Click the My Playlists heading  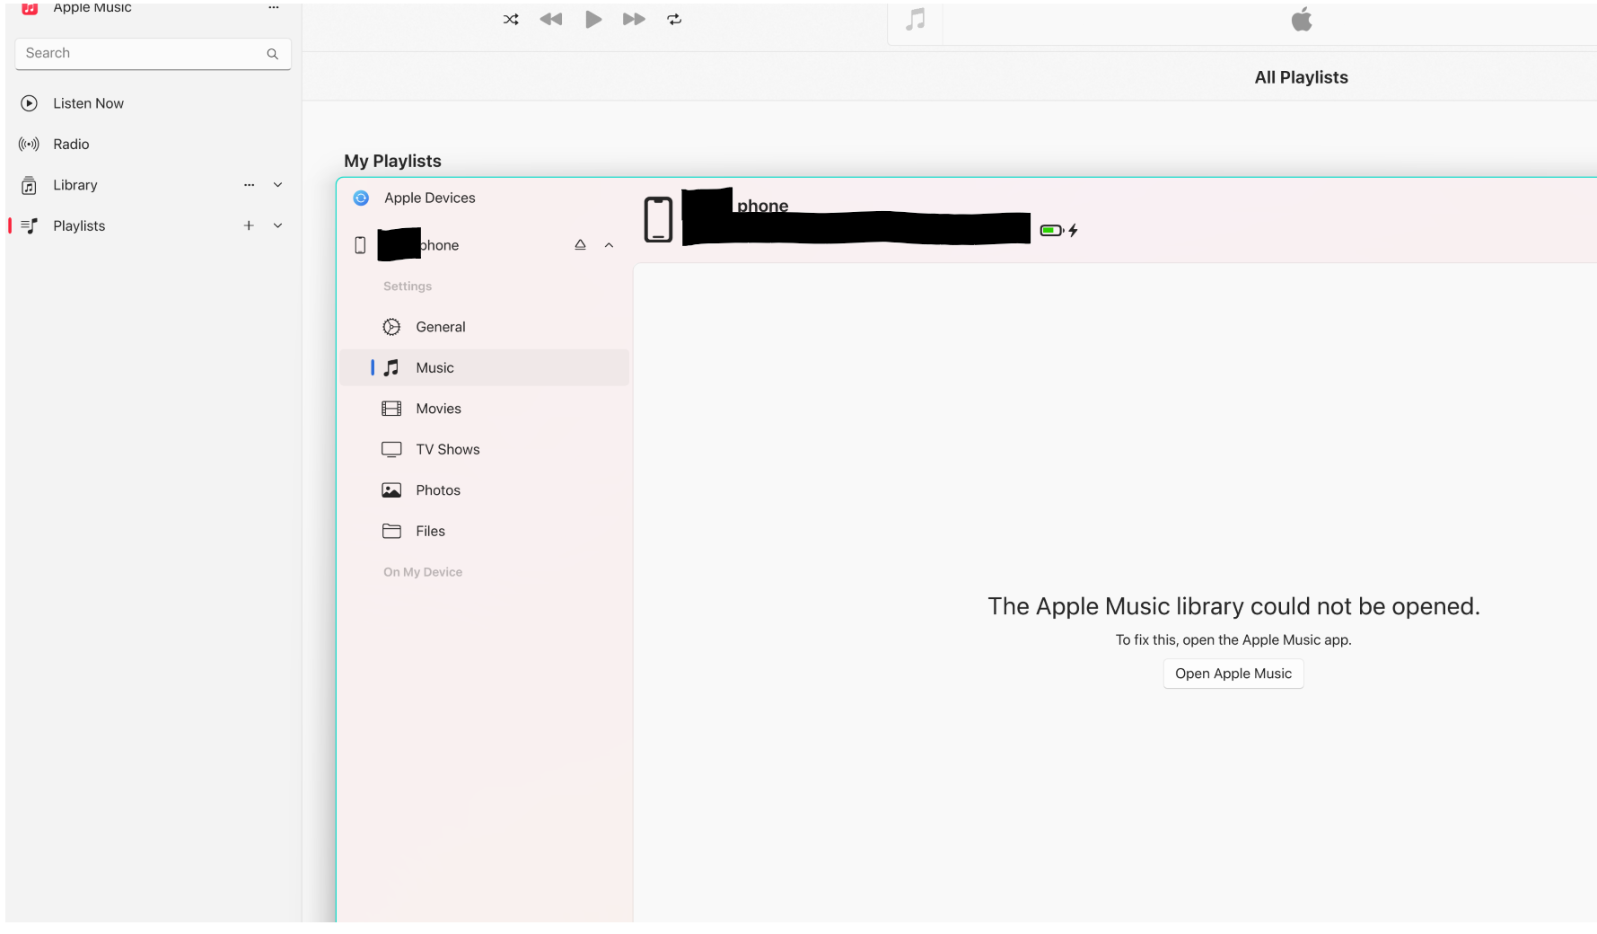click(392, 161)
